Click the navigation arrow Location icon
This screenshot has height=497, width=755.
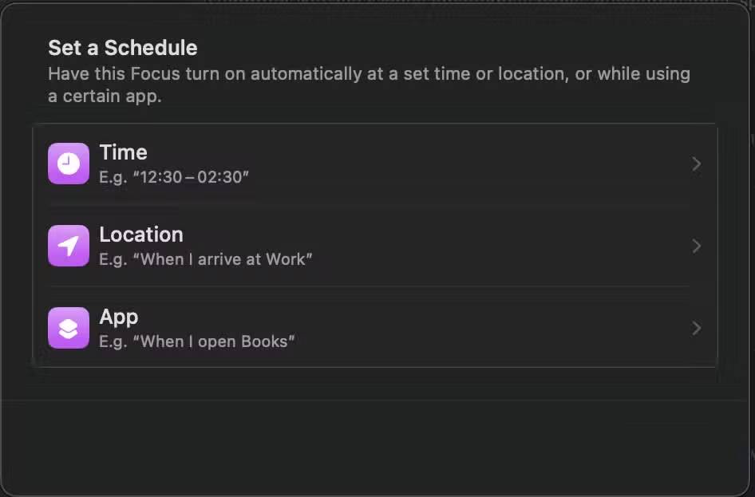68,246
